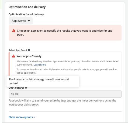This screenshot has width=128, height=123.
Task: Click warning icon beside Your app isn't ready
Action: coord(13,56)
